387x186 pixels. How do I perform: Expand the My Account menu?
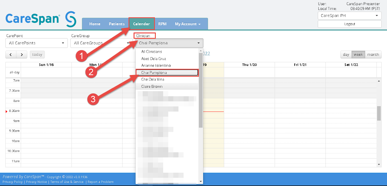188,24
